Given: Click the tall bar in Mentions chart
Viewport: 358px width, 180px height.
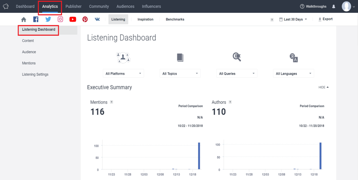Looking at the screenshot, I should point(199,156).
